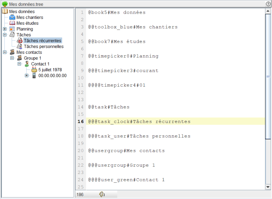Click the status bar icon next to 186
Viewport: 272px width, 199px height.
102,194
